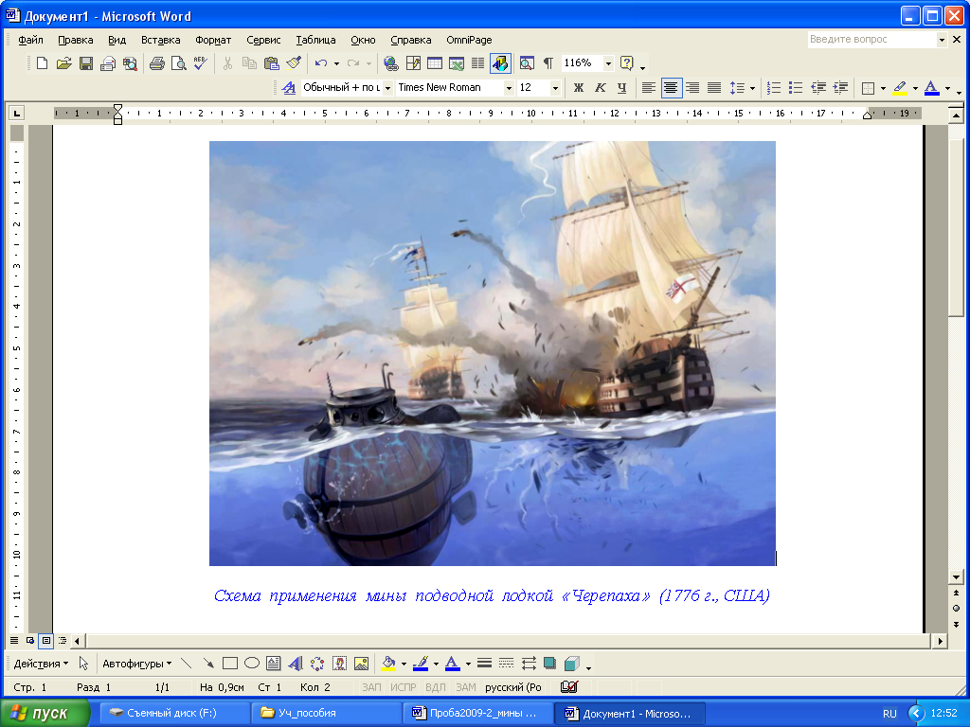Open the font size dropdown

coord(555,88)
